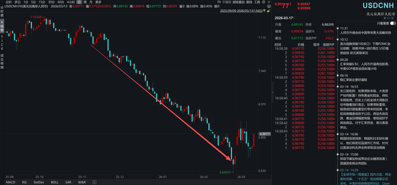Open news headline 人民币升值会给中国带来更大战略优势

(366, 33)
